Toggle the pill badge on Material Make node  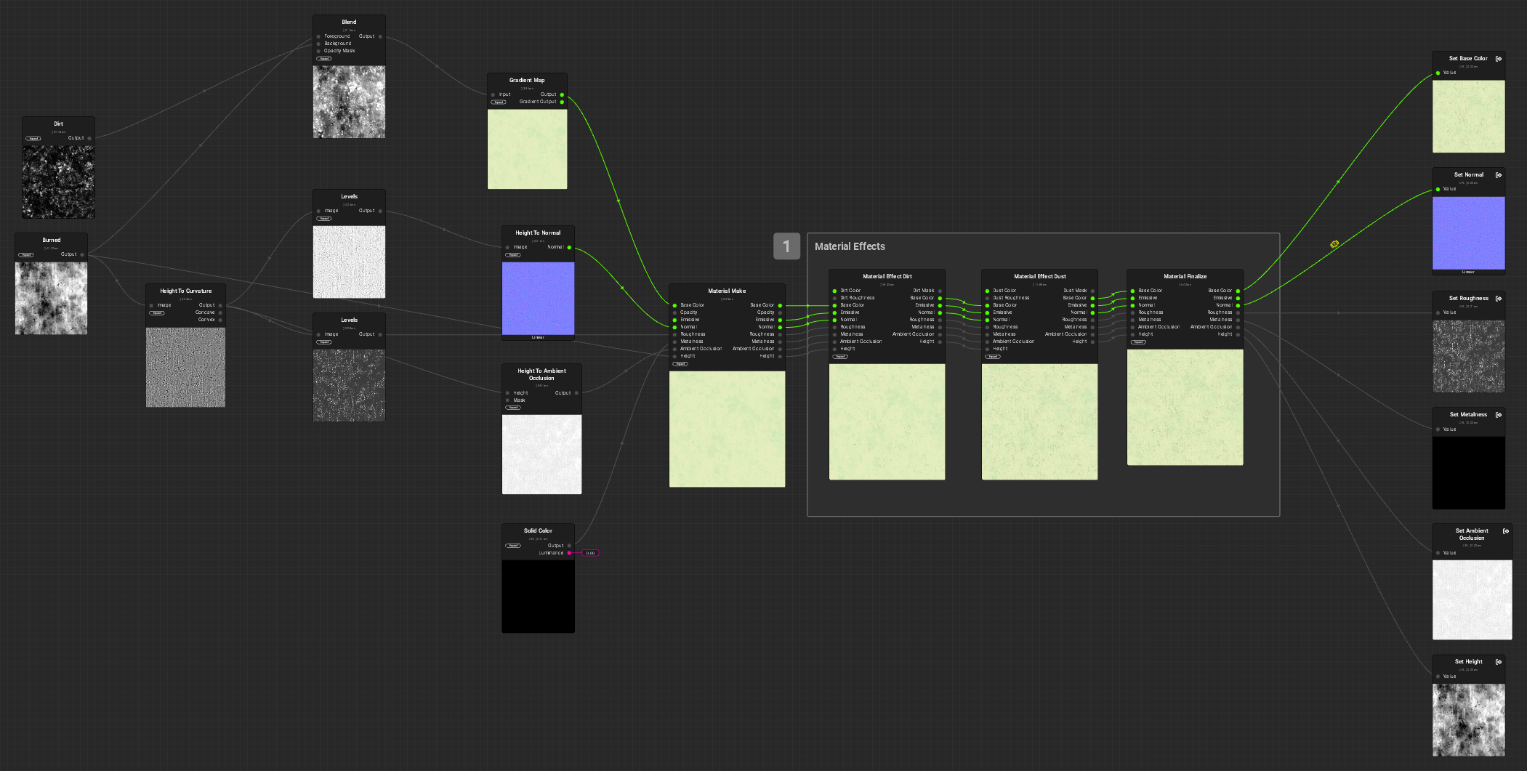(x=680, y=364)
